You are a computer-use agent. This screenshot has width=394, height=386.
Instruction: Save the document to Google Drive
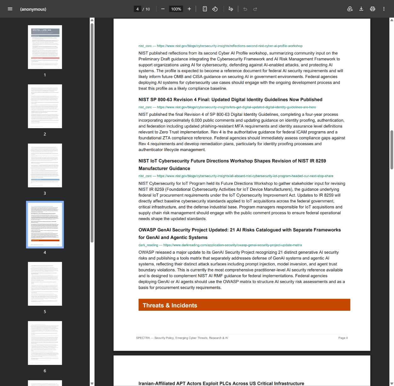click(350, 9)
